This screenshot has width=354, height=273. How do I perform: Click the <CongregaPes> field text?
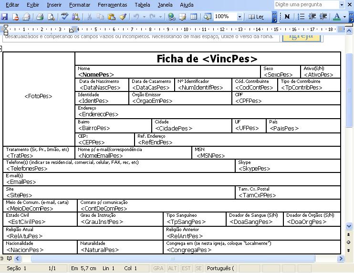(x=189, y=250)
